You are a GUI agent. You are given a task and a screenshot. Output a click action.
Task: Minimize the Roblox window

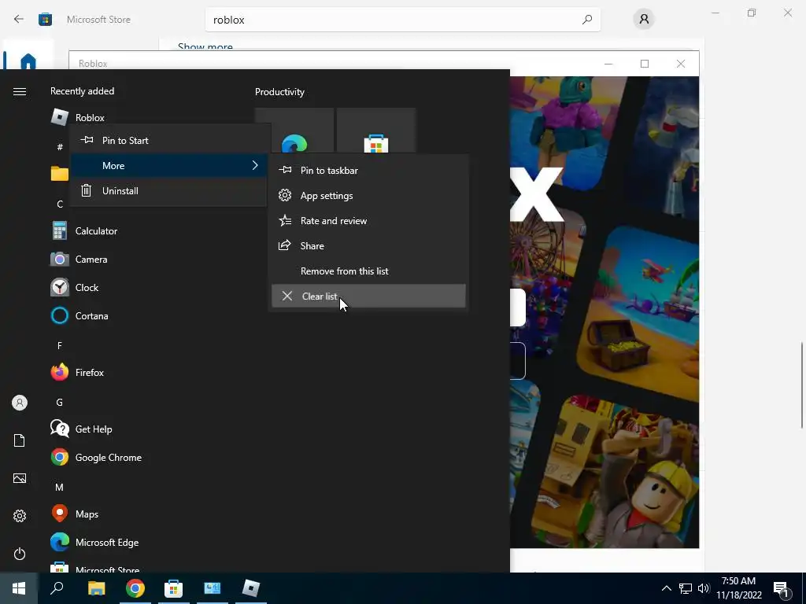coord(608,64)
